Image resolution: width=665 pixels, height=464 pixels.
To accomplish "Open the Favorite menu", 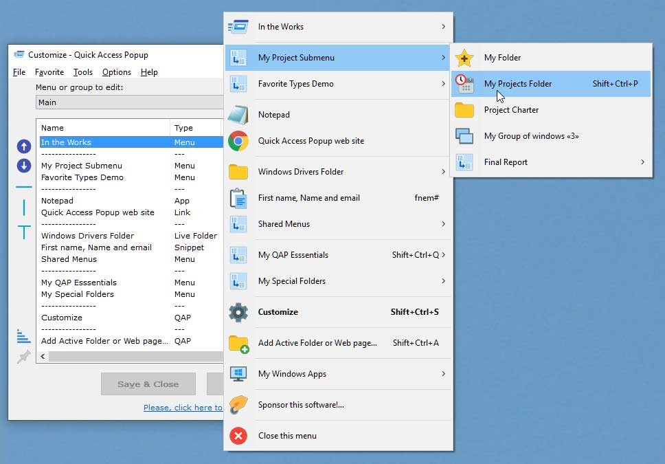I will pyautogui.click(x=49, y=72).
